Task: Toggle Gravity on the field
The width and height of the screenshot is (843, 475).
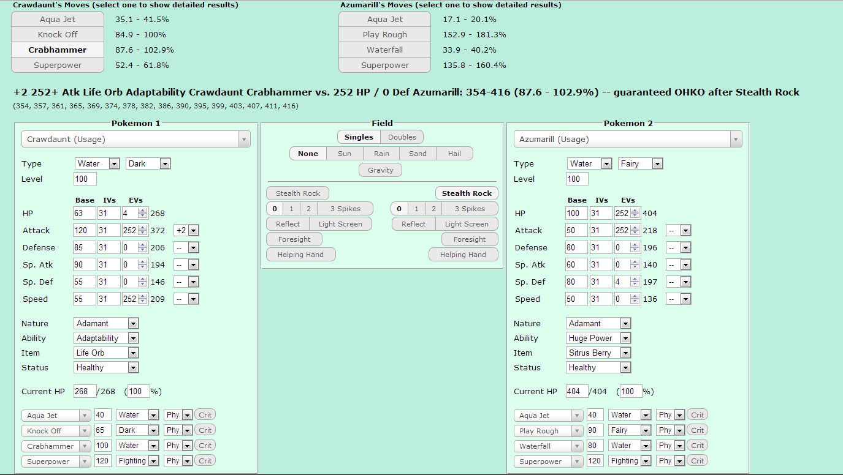Action: pos(381,170)
